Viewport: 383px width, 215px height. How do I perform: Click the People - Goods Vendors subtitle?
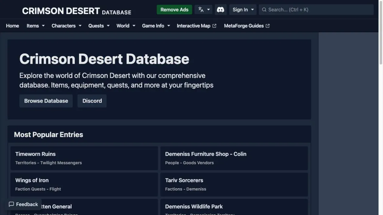190,163
